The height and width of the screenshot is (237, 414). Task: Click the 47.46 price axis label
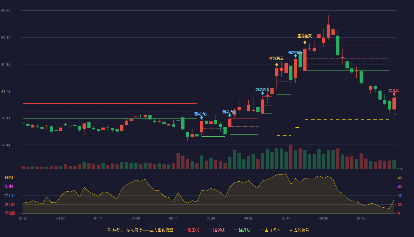[6, 64]
